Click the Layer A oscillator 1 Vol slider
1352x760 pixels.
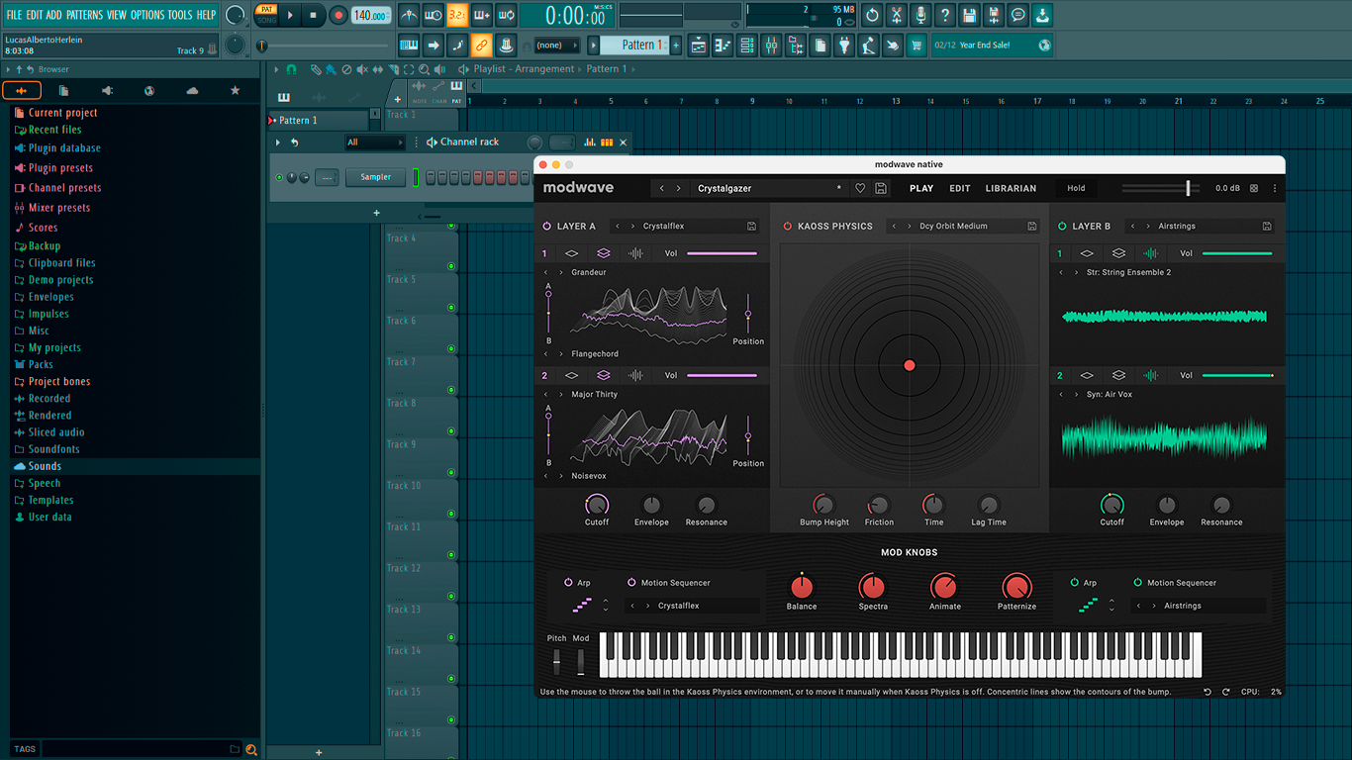click(x=723, y=253)
